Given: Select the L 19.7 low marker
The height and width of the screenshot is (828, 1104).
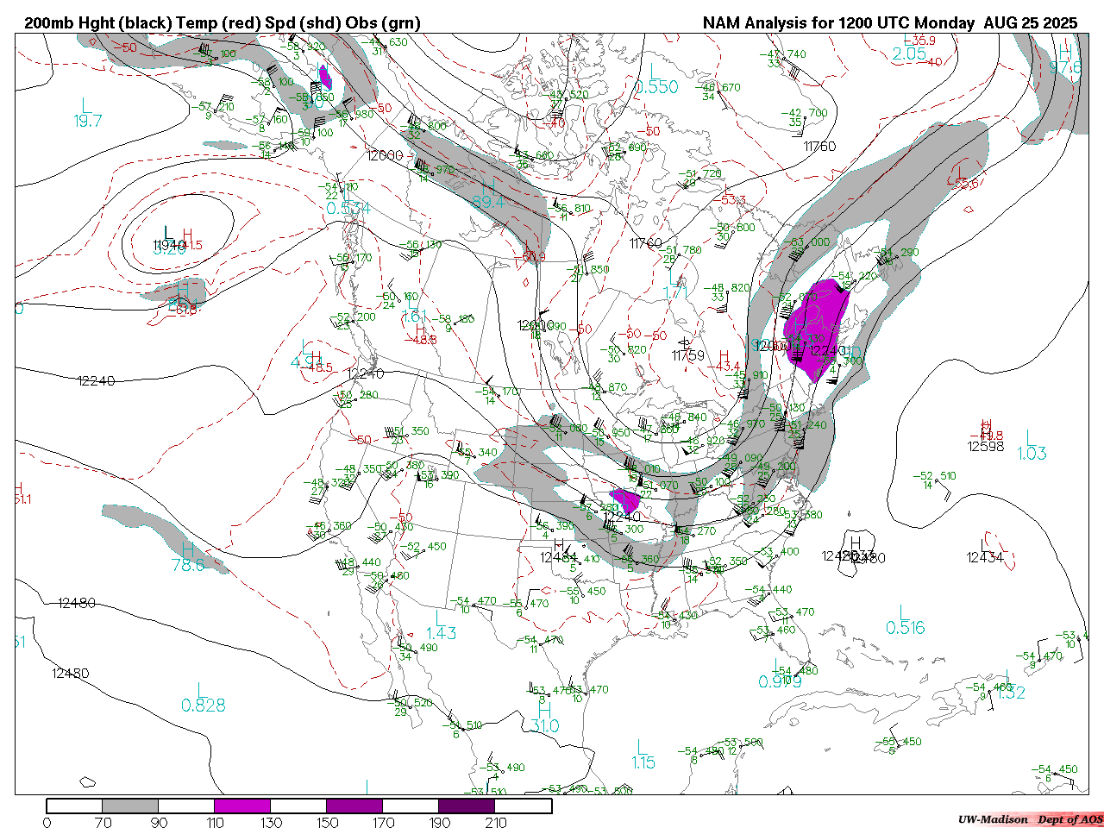Looking at the screenshot, I should coord(87,114).
